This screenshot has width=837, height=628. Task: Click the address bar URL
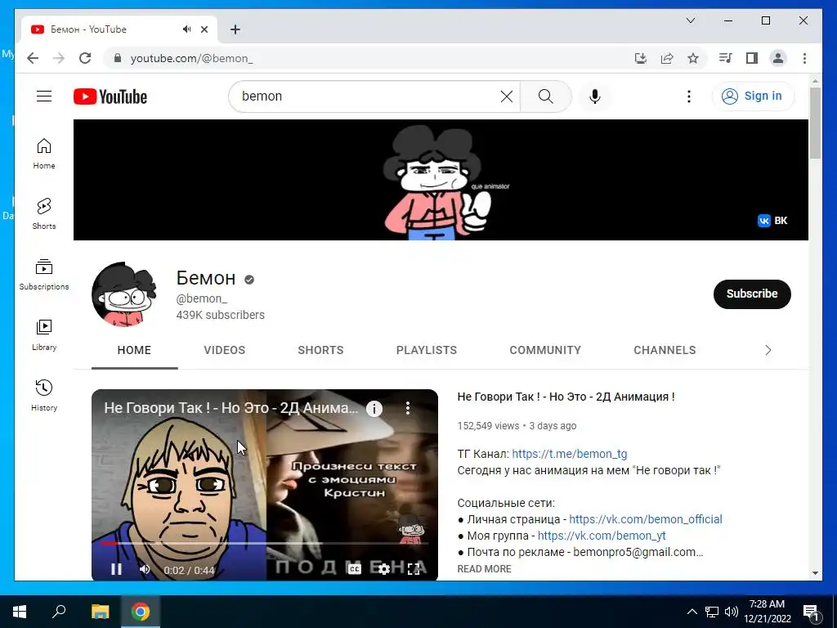click(x=191, y=58)
